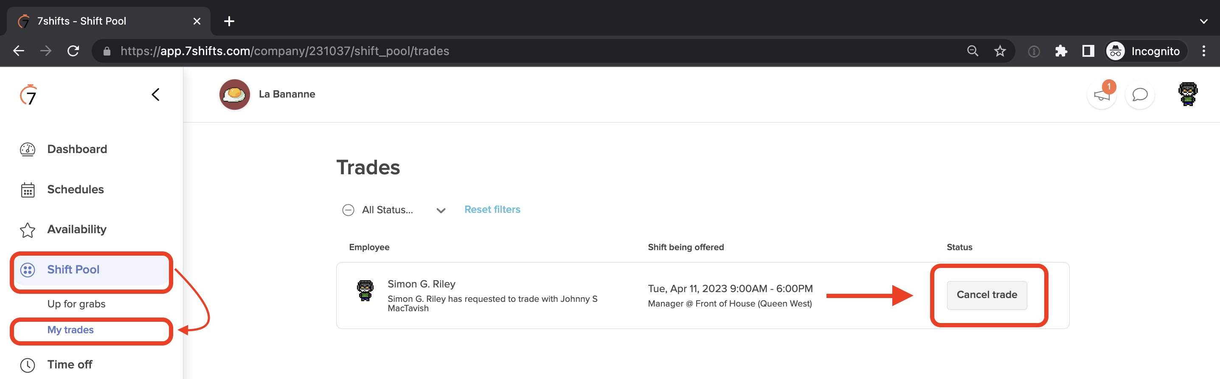Open My trades submenu item

click(70, 330)
